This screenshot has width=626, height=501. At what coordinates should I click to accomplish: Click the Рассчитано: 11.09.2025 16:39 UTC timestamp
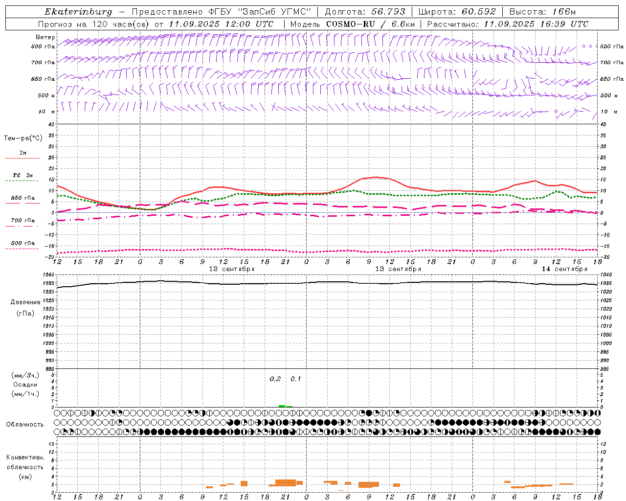(x=508, y=24)
